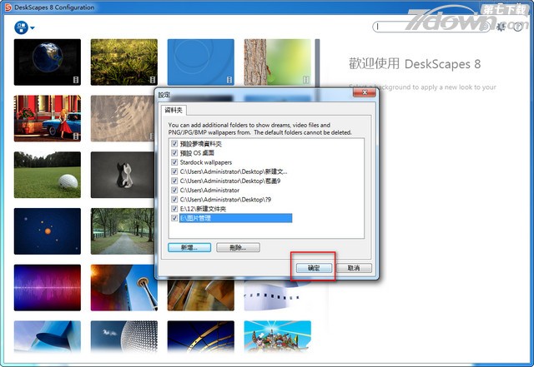This screenshot has width=534, height=367.
Task: Toggle the E:\图片管理 checkbox
Action: pos(174,218)
